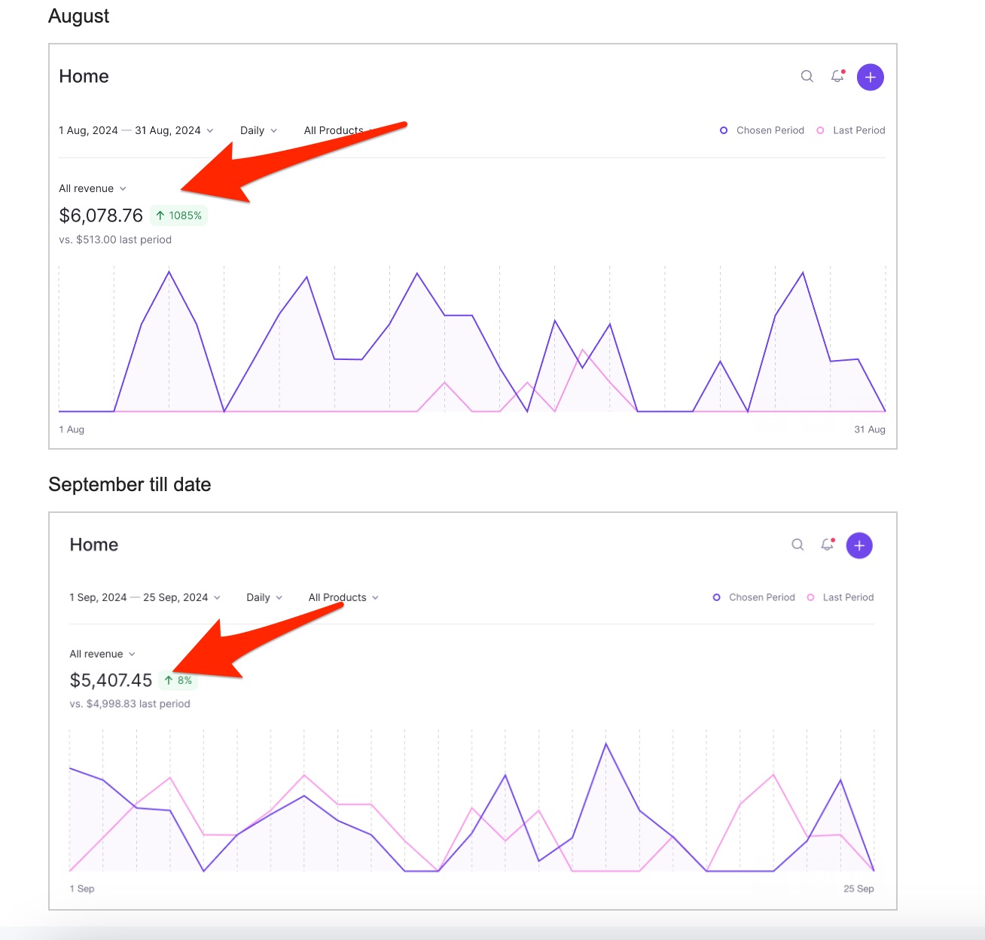
Task: Click the '31 Aug' axis label
Action: click(x=870, y=429)
